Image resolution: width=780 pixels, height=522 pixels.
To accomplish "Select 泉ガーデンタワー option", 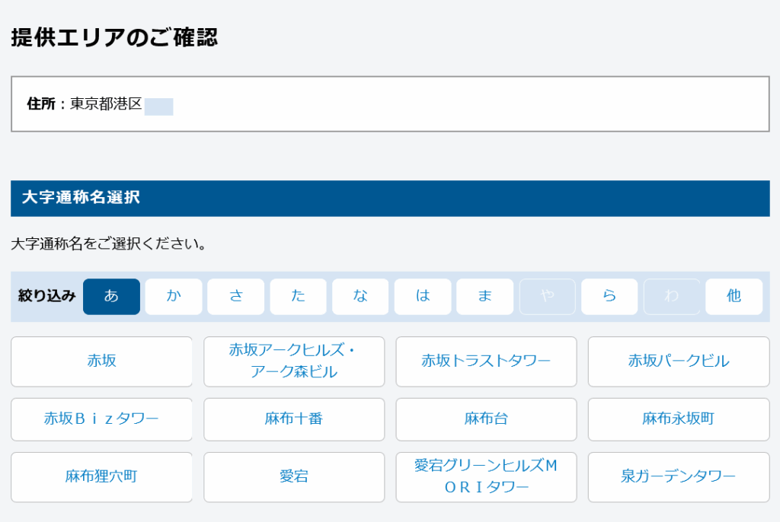I will click(x=679, y=477).
